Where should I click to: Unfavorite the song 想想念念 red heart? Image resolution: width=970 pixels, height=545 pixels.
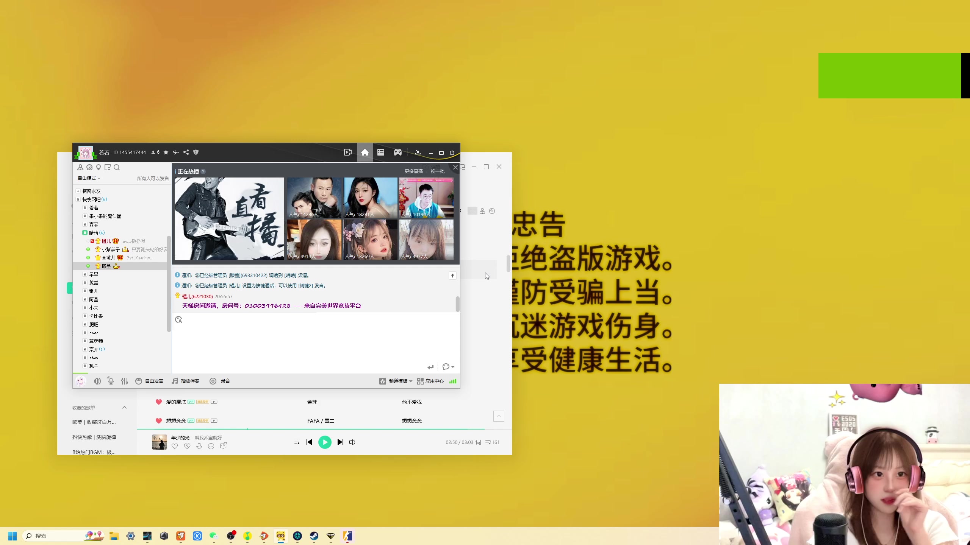coord(159,421)
